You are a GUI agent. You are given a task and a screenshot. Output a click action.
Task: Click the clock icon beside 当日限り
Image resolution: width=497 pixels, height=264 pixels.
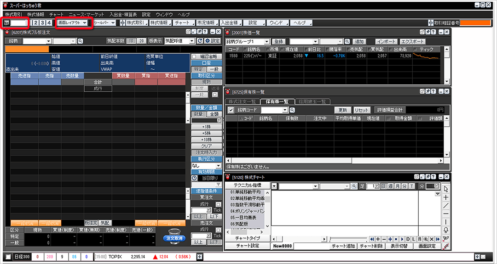(x=194, y=178)
